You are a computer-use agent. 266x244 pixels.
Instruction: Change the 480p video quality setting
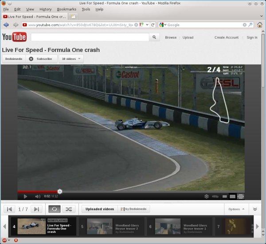pyautogui.click(x=215, y=196)
